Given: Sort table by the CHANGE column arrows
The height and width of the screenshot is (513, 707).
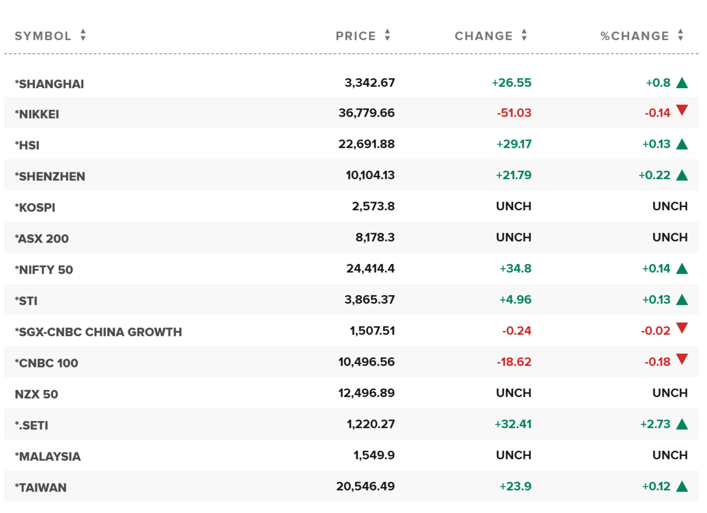Looking at the screenshot, I should 524,36.
